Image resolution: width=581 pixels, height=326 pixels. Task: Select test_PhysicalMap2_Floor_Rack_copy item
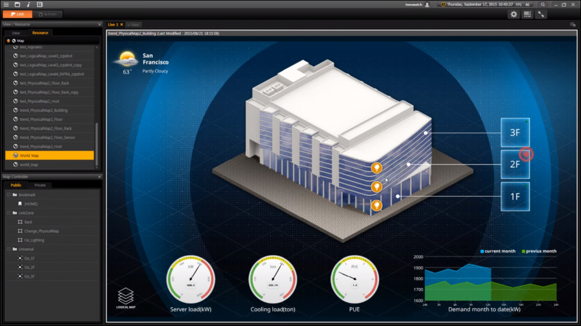[50, 92]
